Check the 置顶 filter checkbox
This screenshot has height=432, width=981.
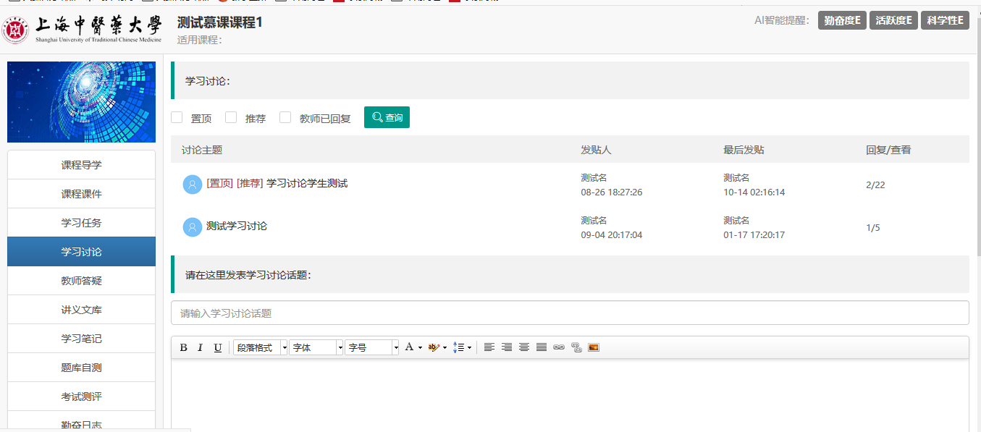click(177, 117)
